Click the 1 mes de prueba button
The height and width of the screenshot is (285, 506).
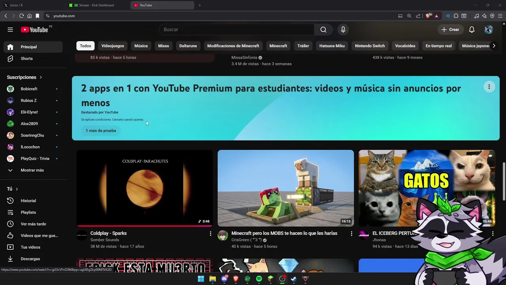(x=101, y=131)
